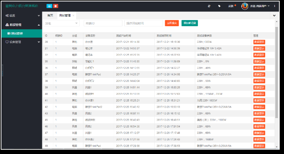Close the 测试管理 tab
The image size is (284, 154).
[73, 15]
